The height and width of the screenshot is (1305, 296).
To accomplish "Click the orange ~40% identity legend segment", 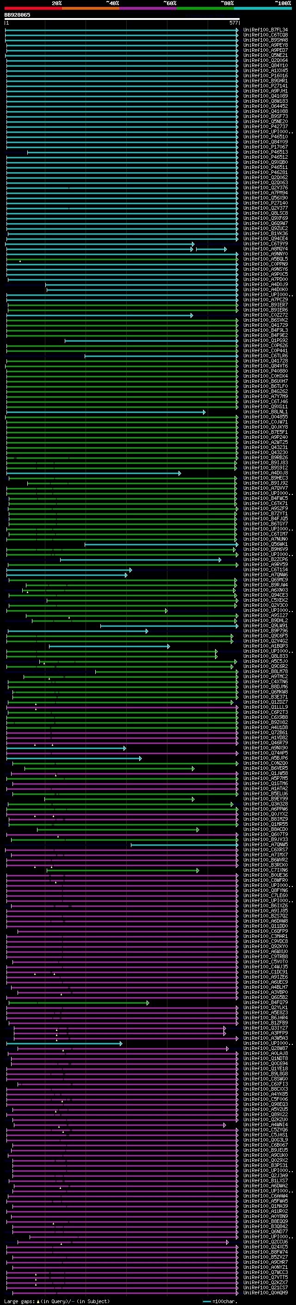I will 91,8.
